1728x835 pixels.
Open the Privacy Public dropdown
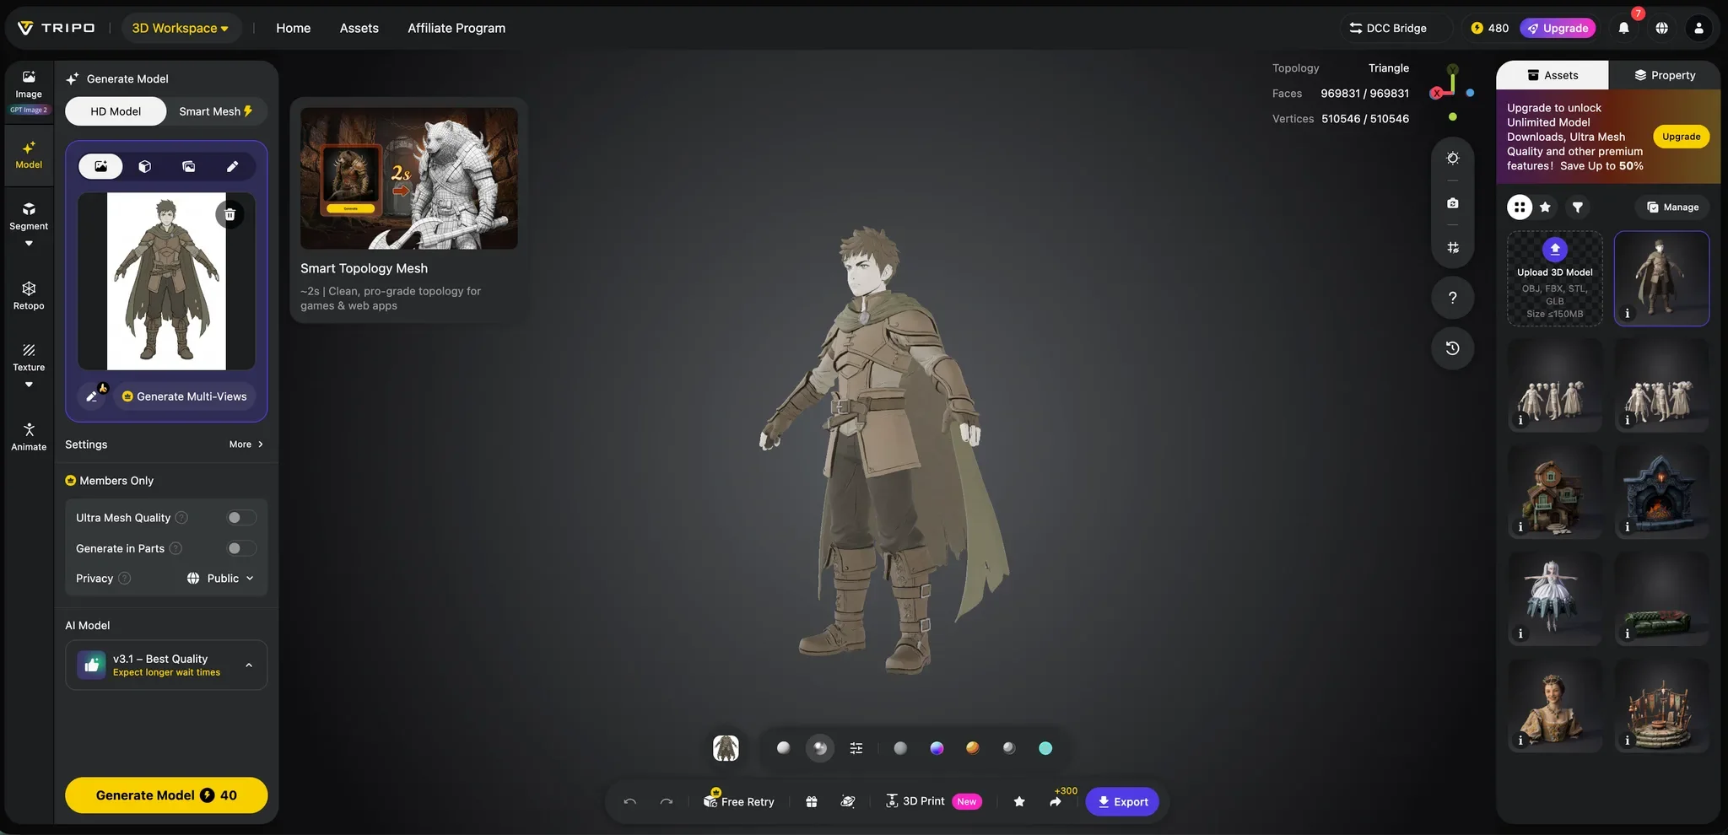pos(220,579)
